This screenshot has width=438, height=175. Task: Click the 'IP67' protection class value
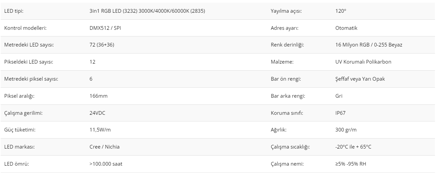340,113
